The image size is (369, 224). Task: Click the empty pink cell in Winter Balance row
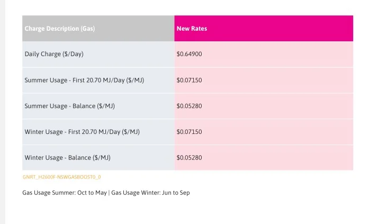[x=278, y=158]
